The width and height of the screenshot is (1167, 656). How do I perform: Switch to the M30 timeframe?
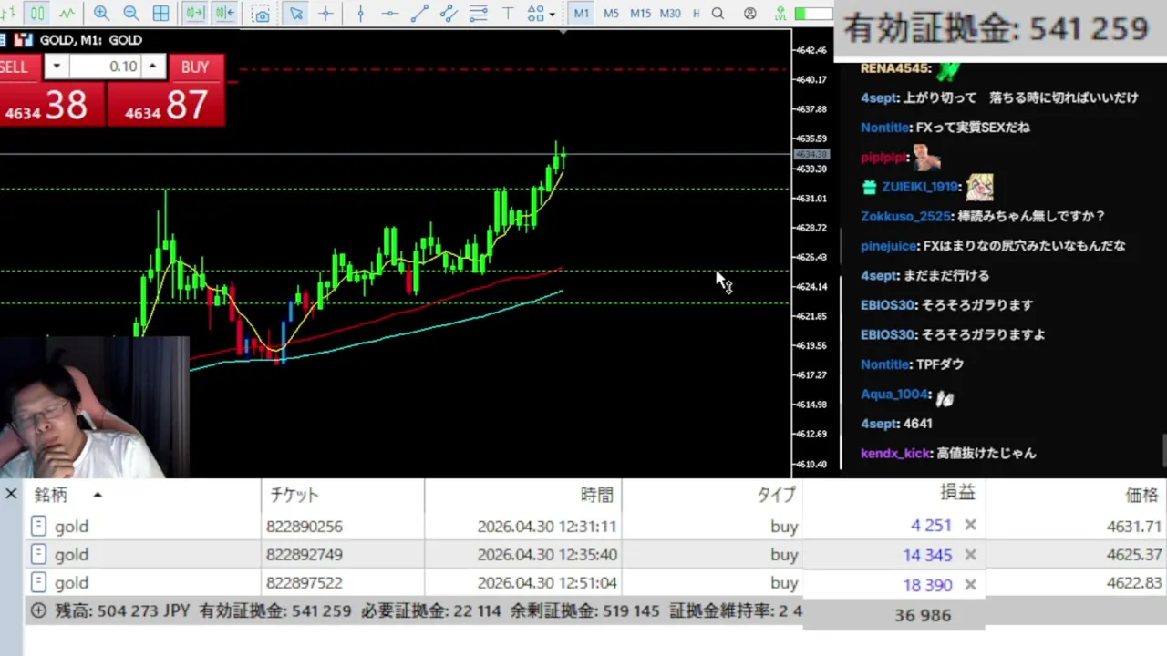[x=670, y=14]
